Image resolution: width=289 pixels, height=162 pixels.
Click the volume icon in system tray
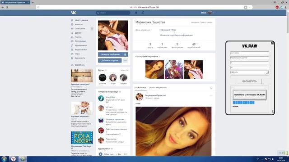pyautogui.click(x=273, y=159)
